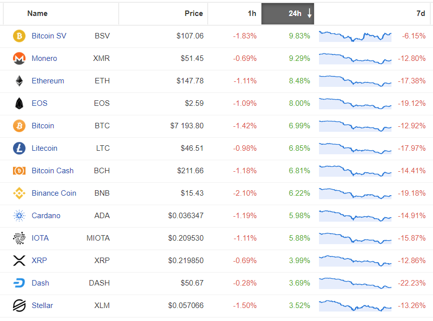Open the Bitcoin coin page link

(x=43, y=126)
